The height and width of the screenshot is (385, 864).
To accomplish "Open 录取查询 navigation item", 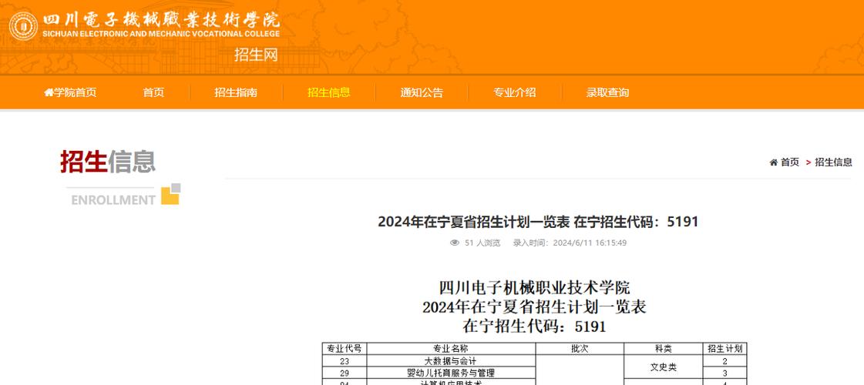I will click(608, 92).
